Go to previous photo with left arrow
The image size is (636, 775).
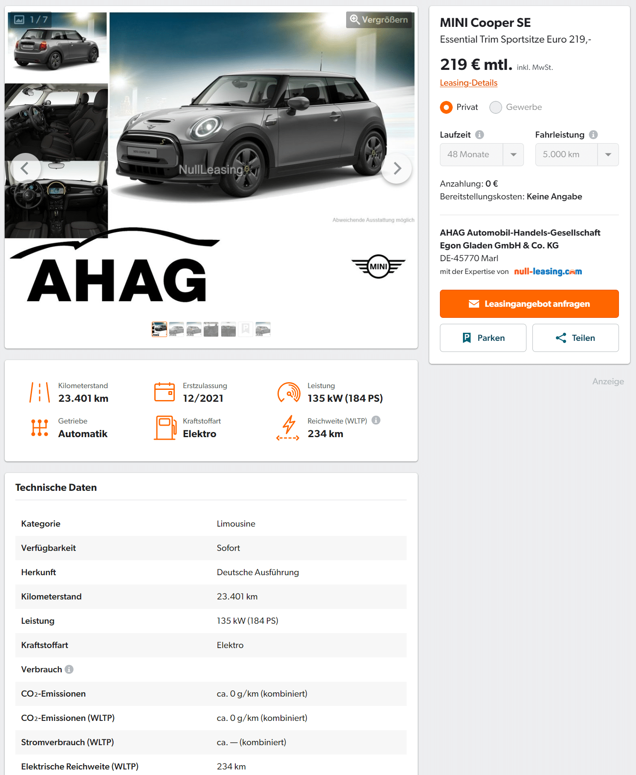[x=25, y=168]
